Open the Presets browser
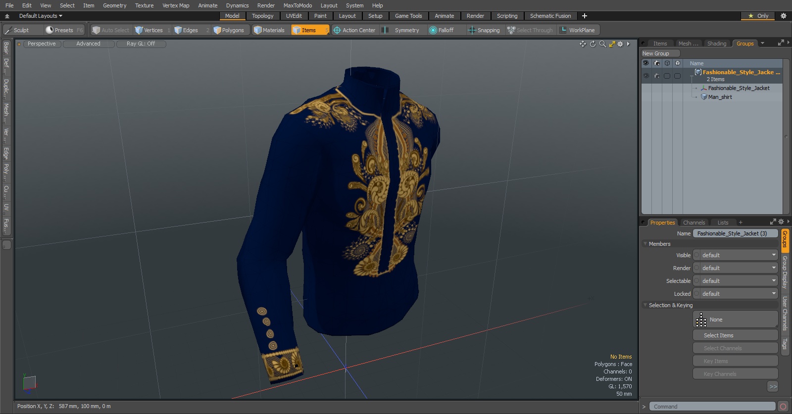 (x=64, y=30)
